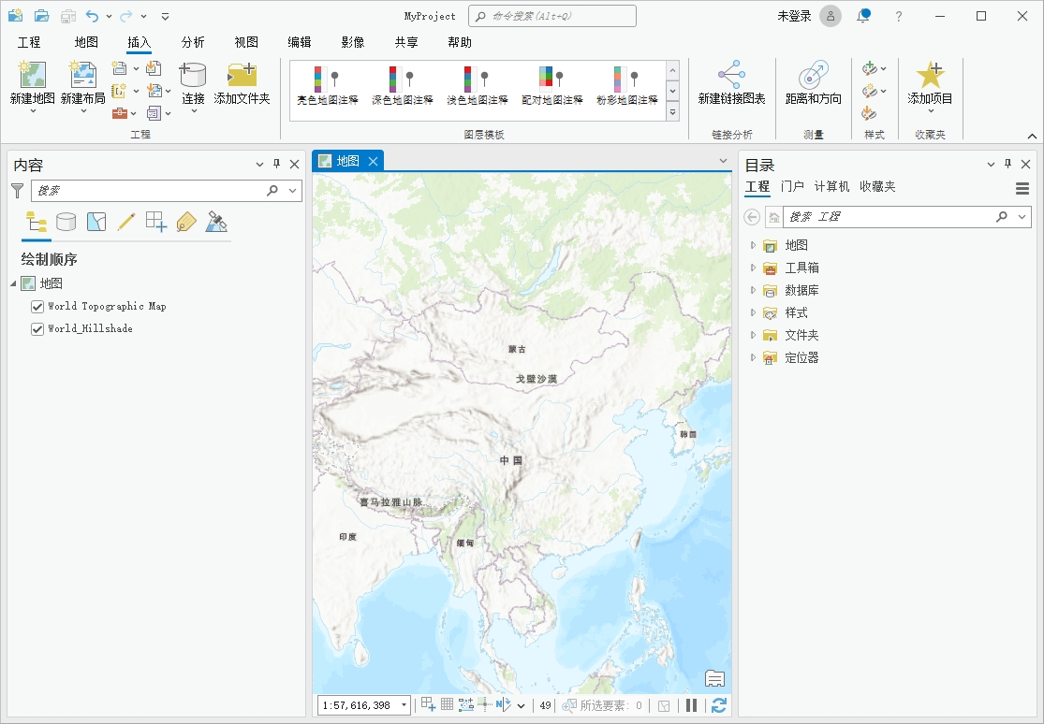
Task: Expand the 工具箱 node in Catalog
Action: pos(753,268)
